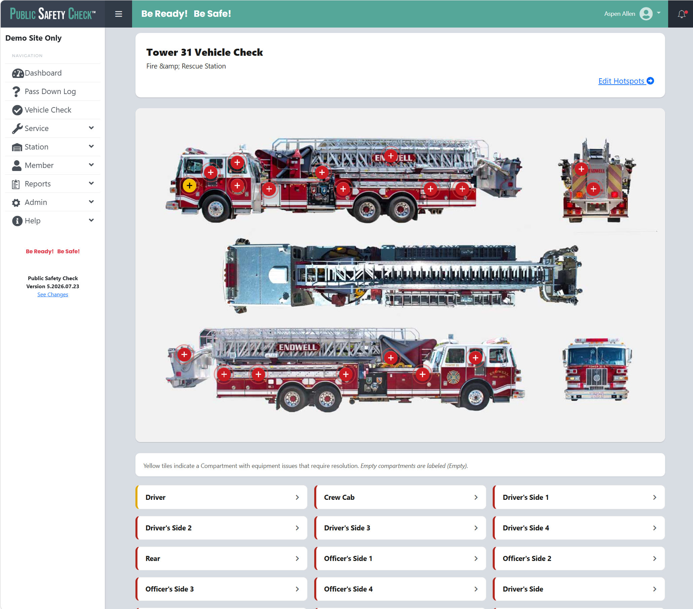Screen dimensions: 693x609
Task: Click the Aspen Allen username
Action: click(x=619, y=14)
